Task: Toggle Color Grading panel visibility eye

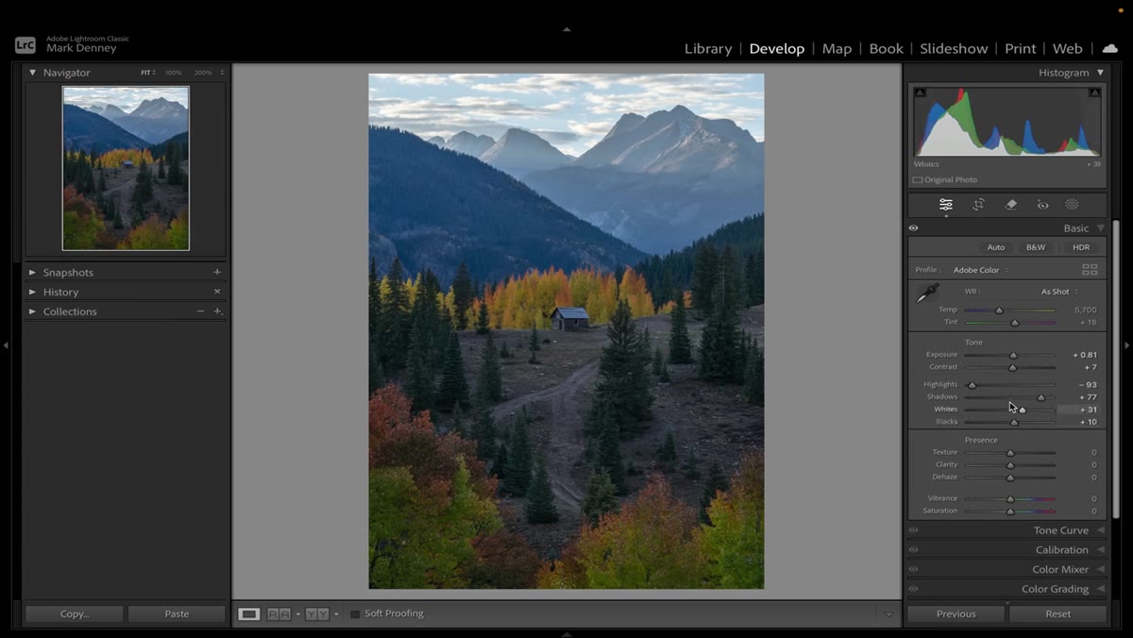Action: [x=913, y=589]
